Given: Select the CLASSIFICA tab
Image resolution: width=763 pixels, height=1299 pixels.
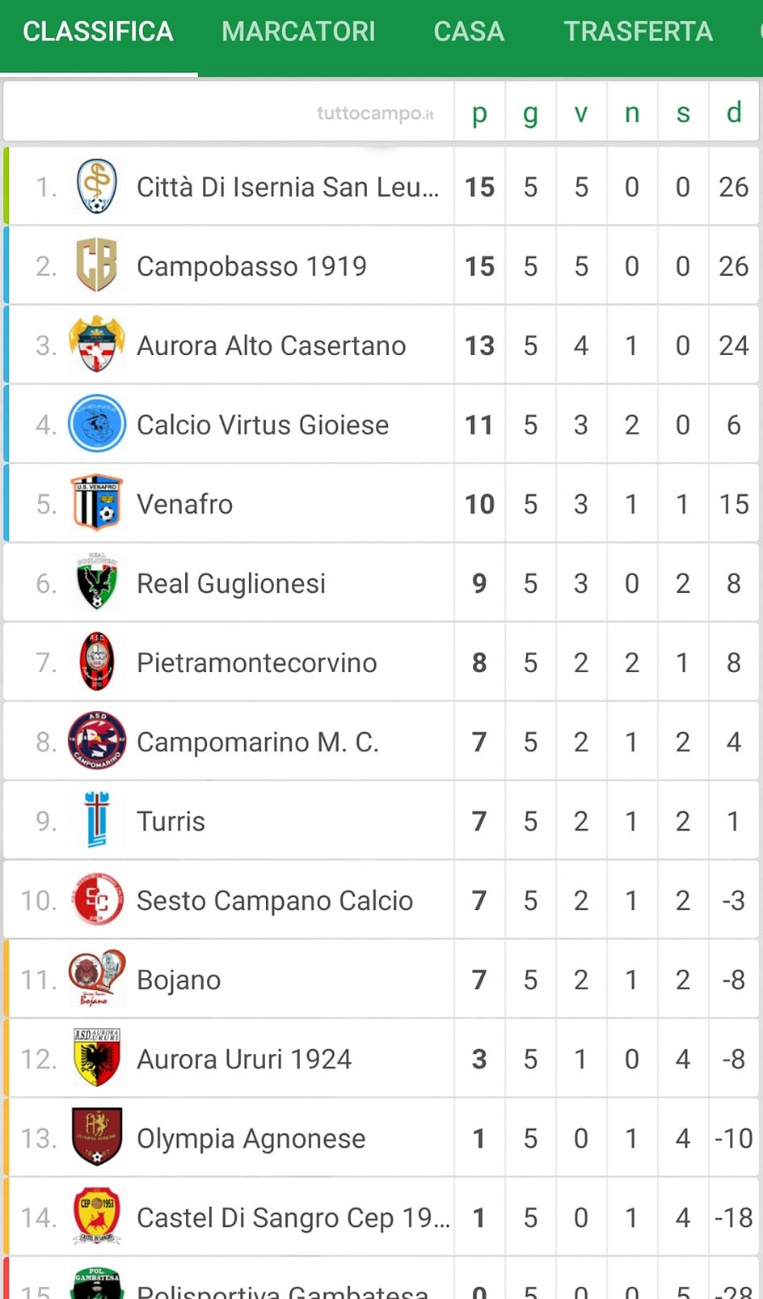Looking at the screenshot, I should (98, 32).
